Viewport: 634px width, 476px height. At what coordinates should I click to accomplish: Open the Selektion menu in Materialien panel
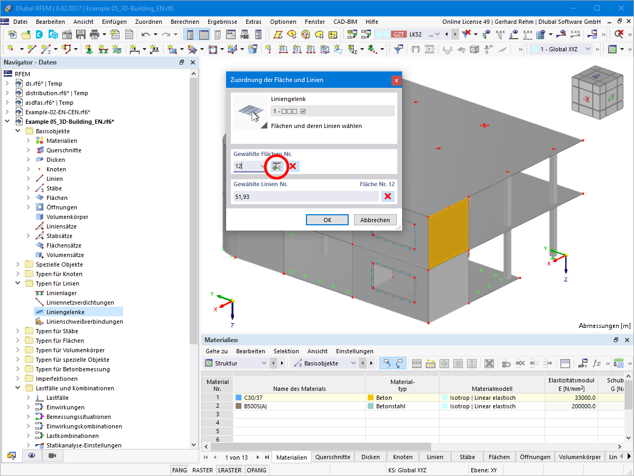pos(286,351)
